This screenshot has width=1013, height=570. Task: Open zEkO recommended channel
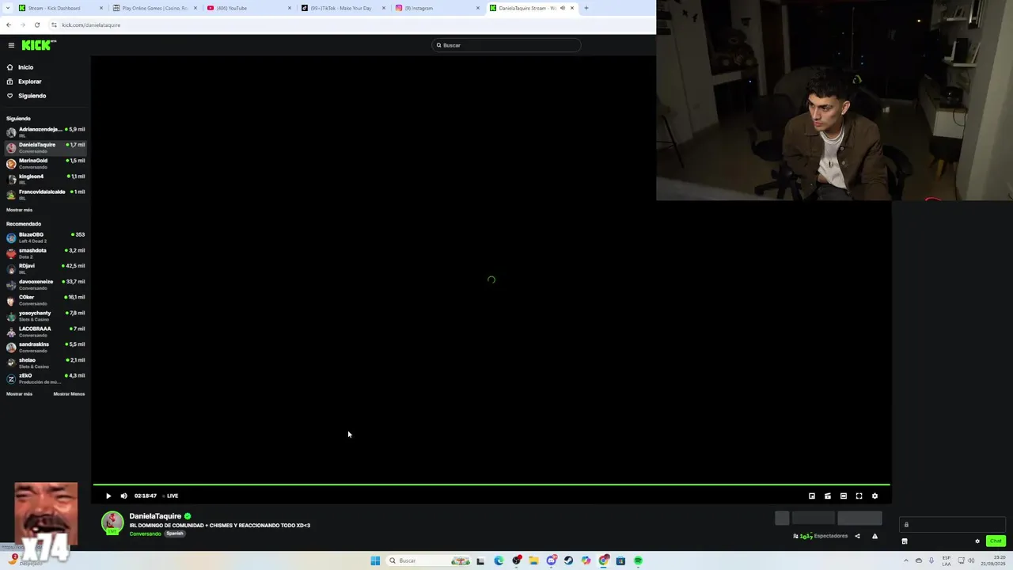(x=45, y=378)
